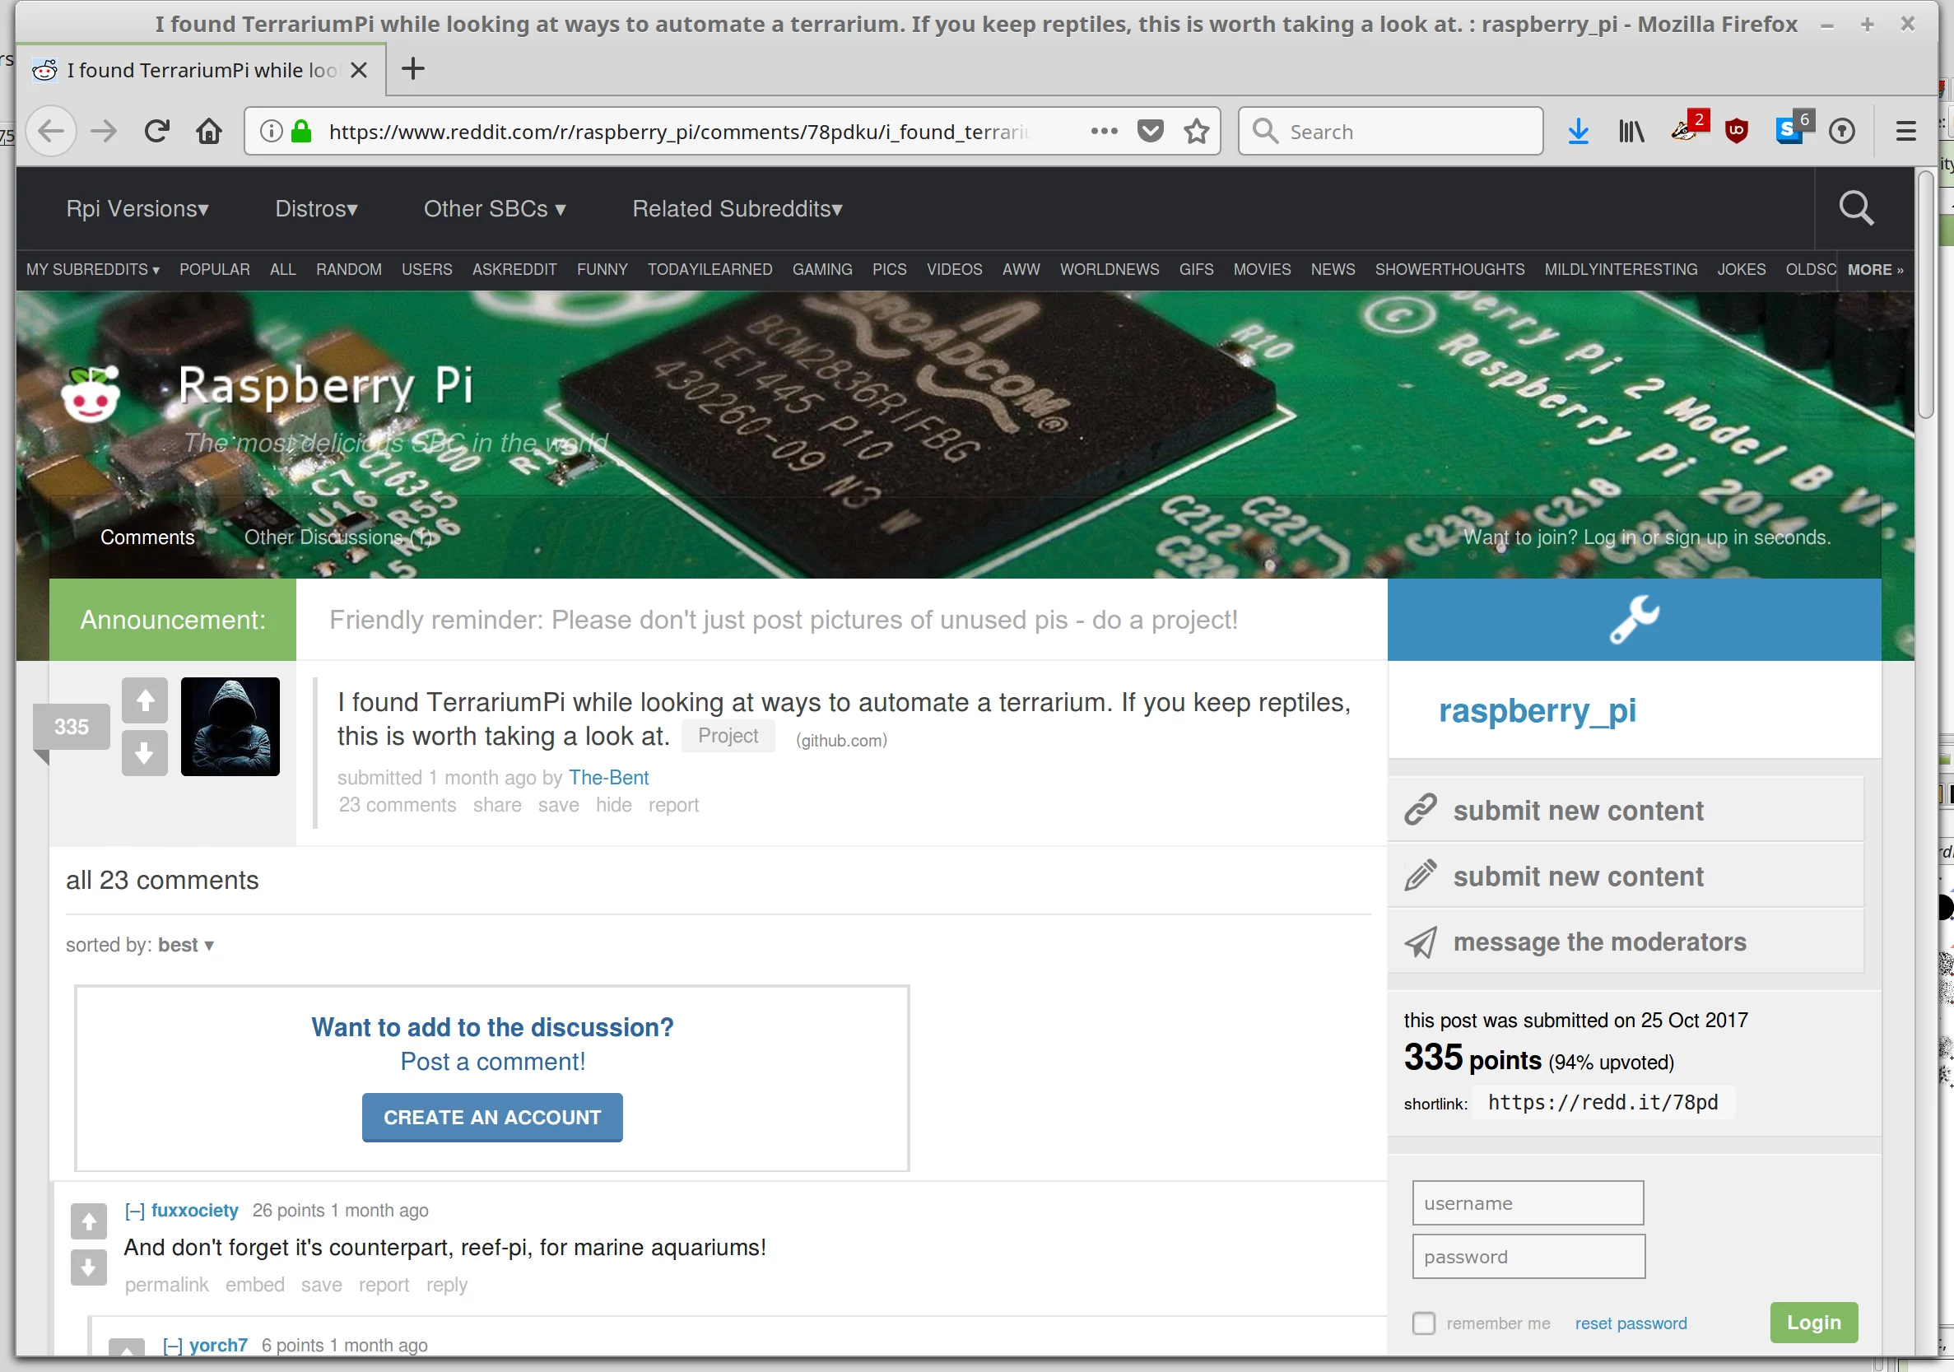Expand the MY SUBREDDITS dropdown
Screen dimensions: 1954x1372
(x=94, y=269)
